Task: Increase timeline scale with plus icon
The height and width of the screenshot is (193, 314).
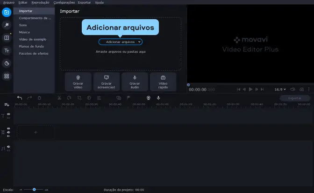Action: (46, 190)
